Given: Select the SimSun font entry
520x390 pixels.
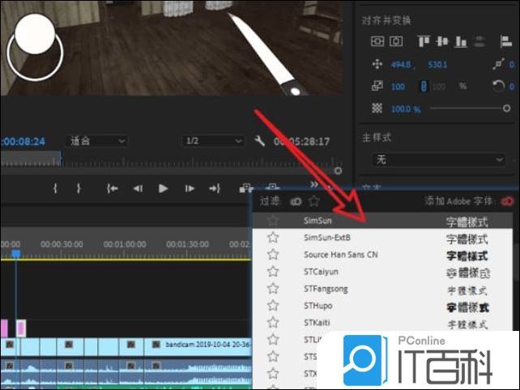Looking at the screenshot, I should [x=317, y=220].
